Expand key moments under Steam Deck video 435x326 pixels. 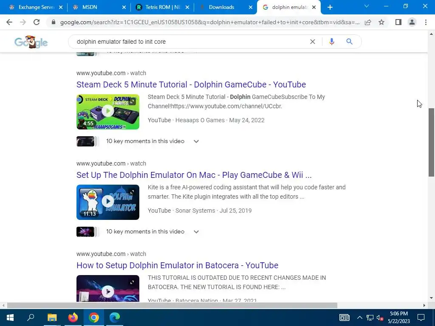tap(196, 141)
